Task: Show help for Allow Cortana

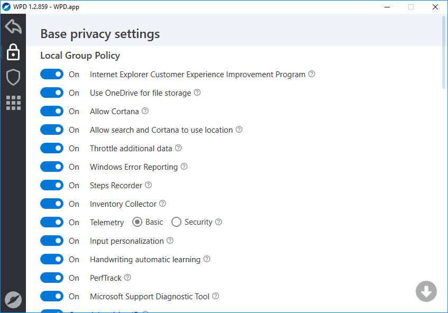Action: click(145, 111)
